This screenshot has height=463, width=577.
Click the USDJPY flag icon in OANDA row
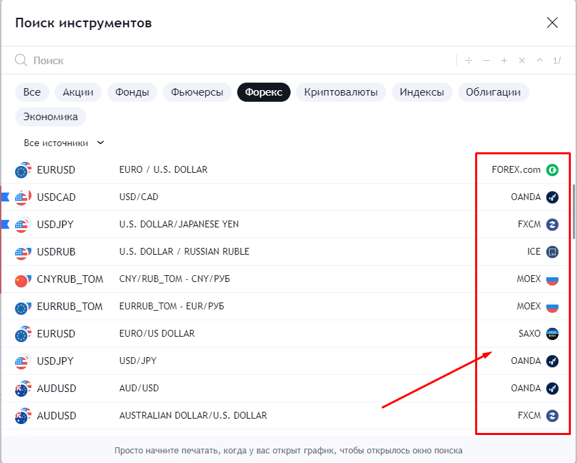pyautogui.click(x=23, y=361)
